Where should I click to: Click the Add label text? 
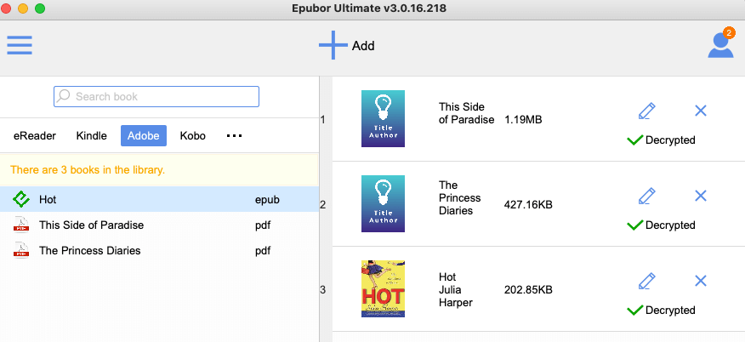(x=363, y=46)
